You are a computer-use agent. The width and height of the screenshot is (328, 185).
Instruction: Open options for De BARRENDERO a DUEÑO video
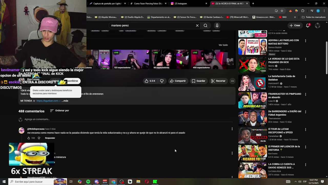click(x=305, y=112)
